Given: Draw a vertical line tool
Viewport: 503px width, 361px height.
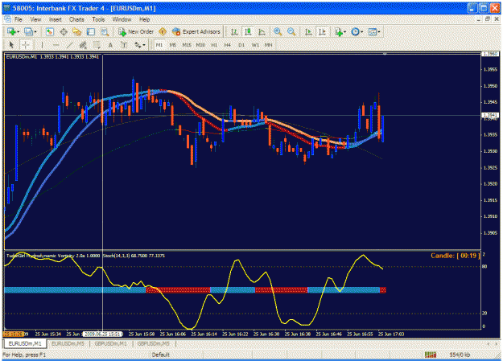Looking at the screenshot, I should coord(42,45).
